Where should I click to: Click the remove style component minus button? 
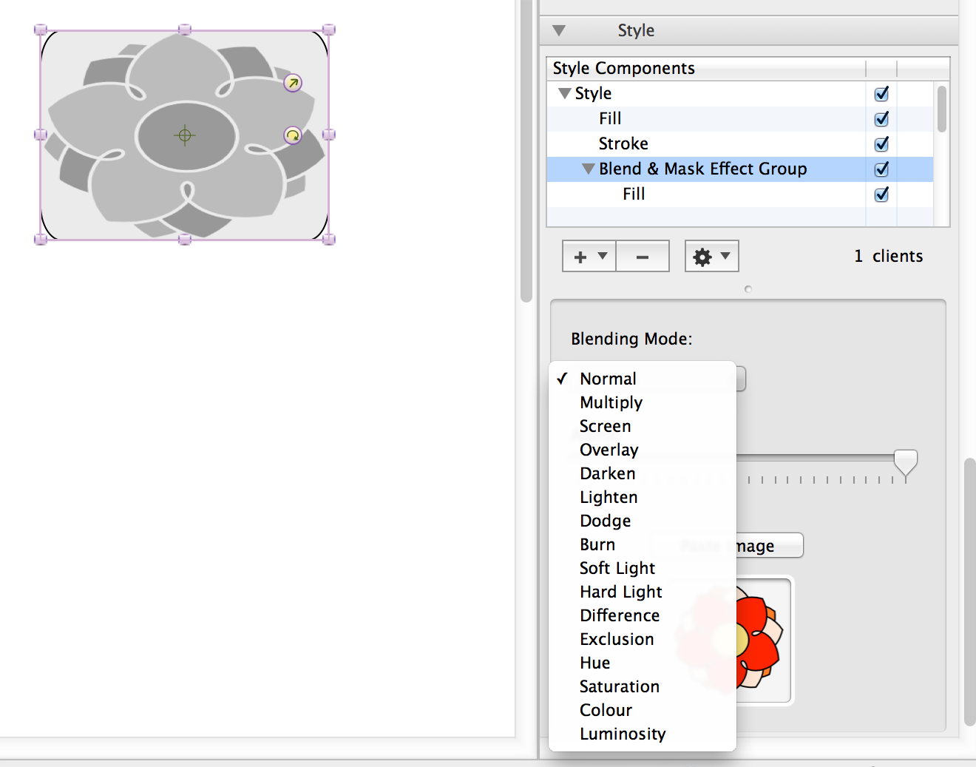[643, 257]
